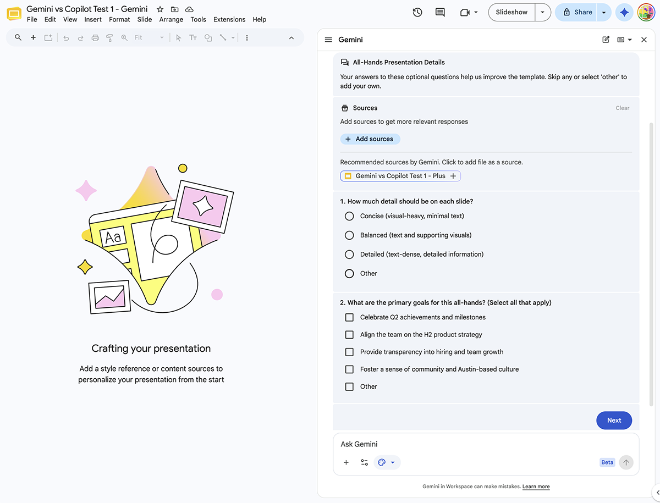Open the Arrange menu

pyautogui.click(x=171, y=19)
